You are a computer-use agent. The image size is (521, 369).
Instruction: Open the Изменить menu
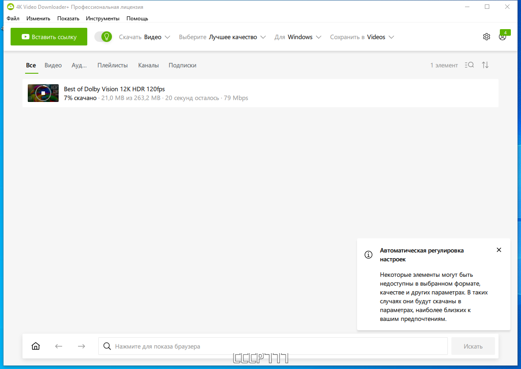38,19
